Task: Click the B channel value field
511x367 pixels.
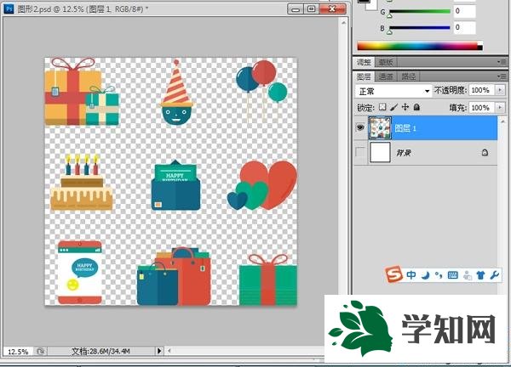Action: point(465,28)
